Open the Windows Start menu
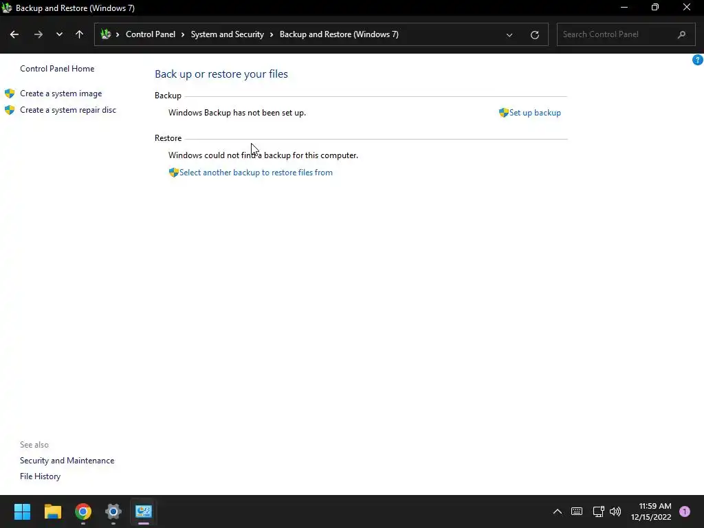This screenshot has height=528, width=704. [22, 511]
